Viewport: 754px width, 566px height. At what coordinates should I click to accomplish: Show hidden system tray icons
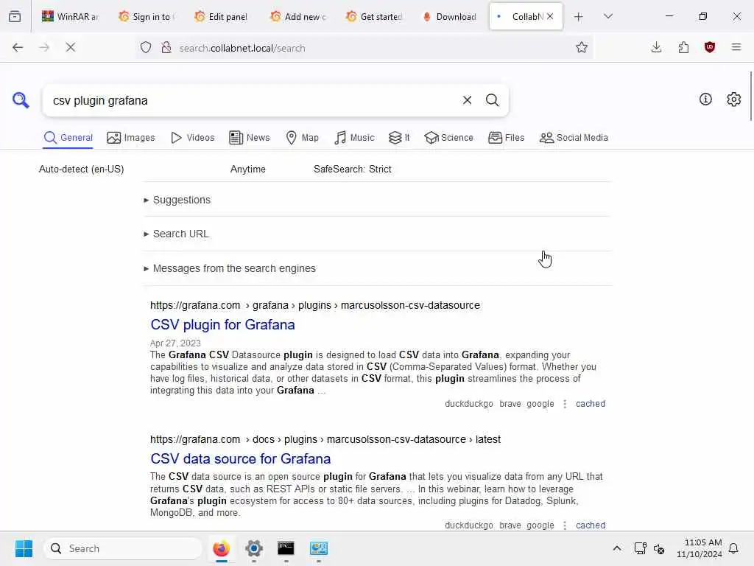617,548
